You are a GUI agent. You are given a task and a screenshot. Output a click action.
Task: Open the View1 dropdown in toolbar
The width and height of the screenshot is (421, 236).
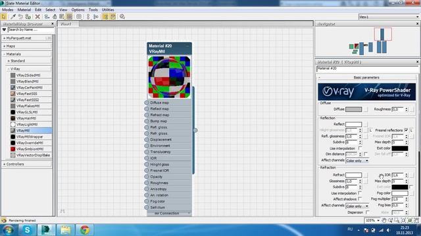(389, 17)
